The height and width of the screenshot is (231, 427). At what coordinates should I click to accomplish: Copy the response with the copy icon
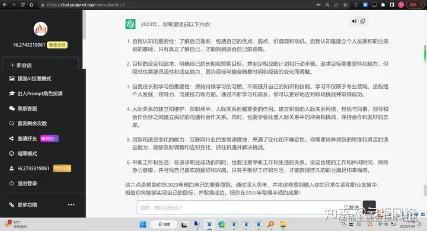pos(363,21)
